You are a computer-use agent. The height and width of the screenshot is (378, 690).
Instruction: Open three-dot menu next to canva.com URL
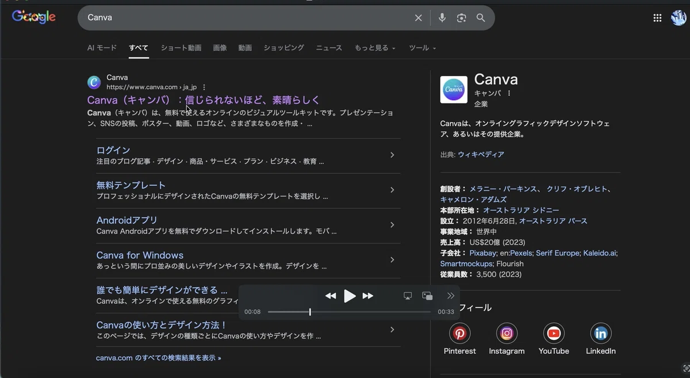pyautogui.click(x=204, y=87)
